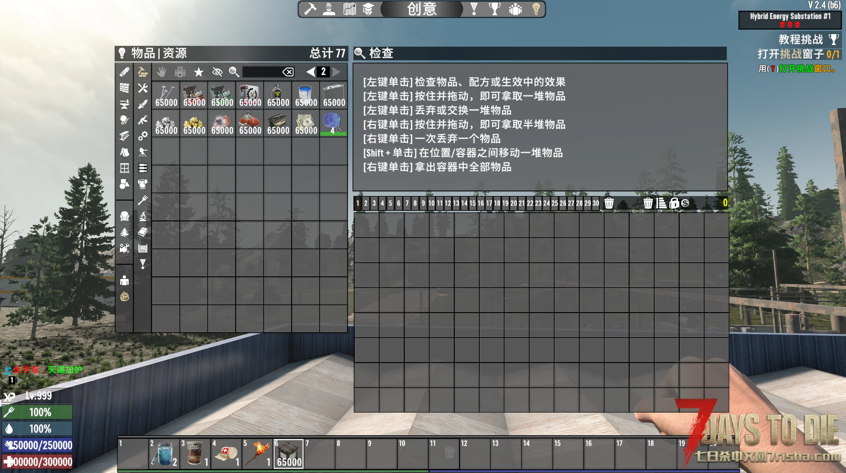
Task: Toggle the favorites star filter
Action: pos(198,72)
